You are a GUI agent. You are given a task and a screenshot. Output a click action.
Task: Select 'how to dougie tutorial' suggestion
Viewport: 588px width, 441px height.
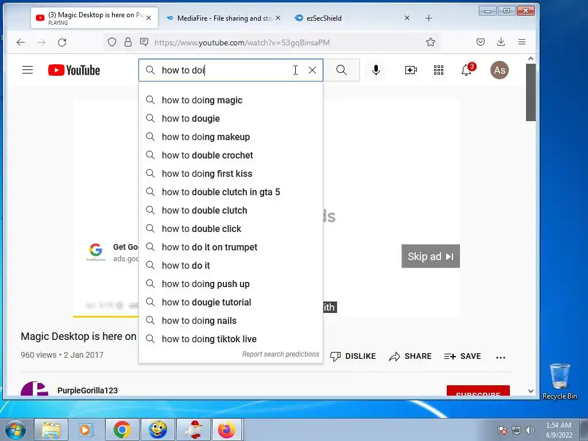231,302
